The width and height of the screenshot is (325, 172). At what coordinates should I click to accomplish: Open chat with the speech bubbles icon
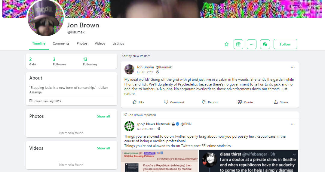click(265, 44)
